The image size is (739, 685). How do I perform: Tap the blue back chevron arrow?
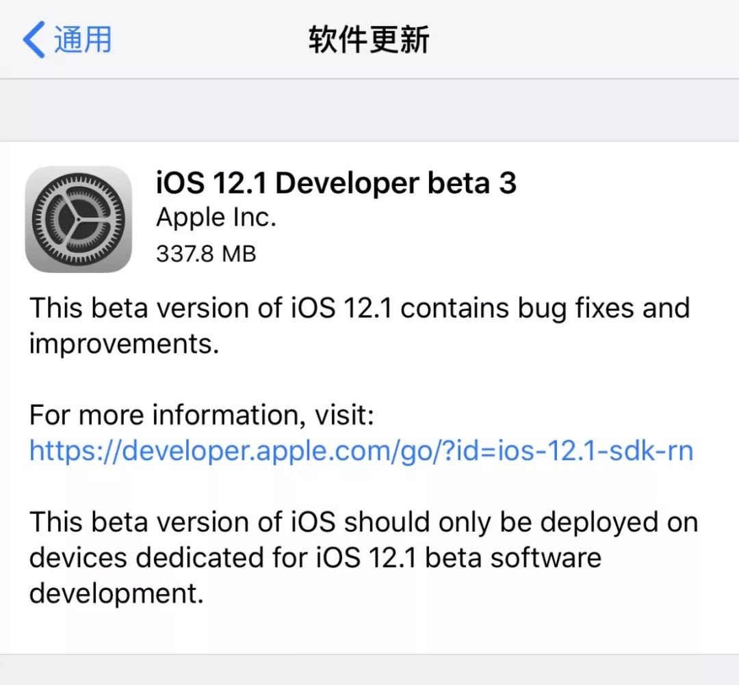click(x=34, y=40)
